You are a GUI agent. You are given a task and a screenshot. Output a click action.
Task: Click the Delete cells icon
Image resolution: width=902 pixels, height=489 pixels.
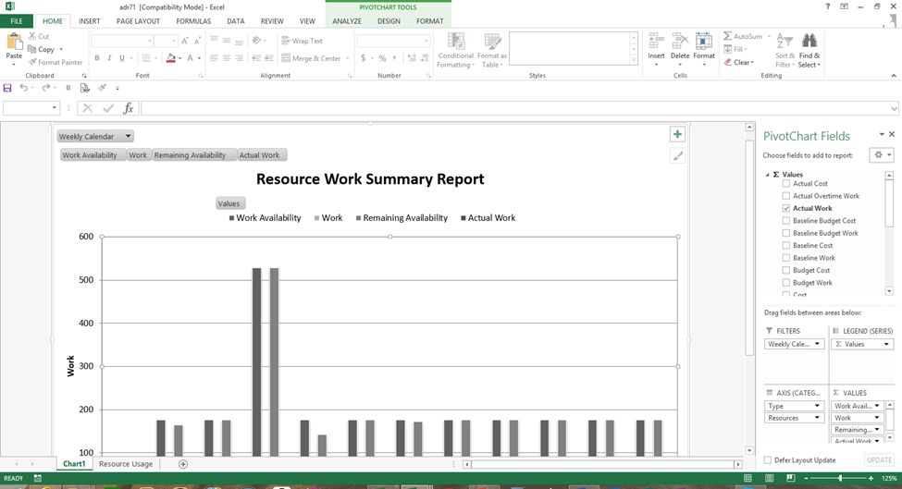pos(680,42)
